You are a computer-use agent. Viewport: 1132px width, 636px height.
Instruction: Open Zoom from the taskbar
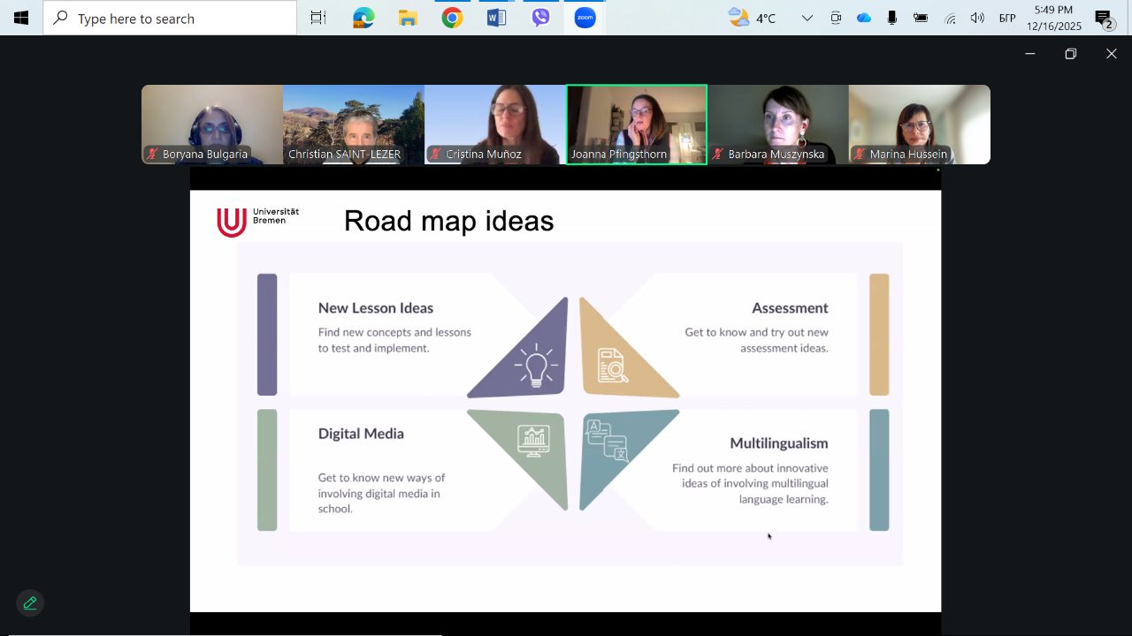point(585,18)
